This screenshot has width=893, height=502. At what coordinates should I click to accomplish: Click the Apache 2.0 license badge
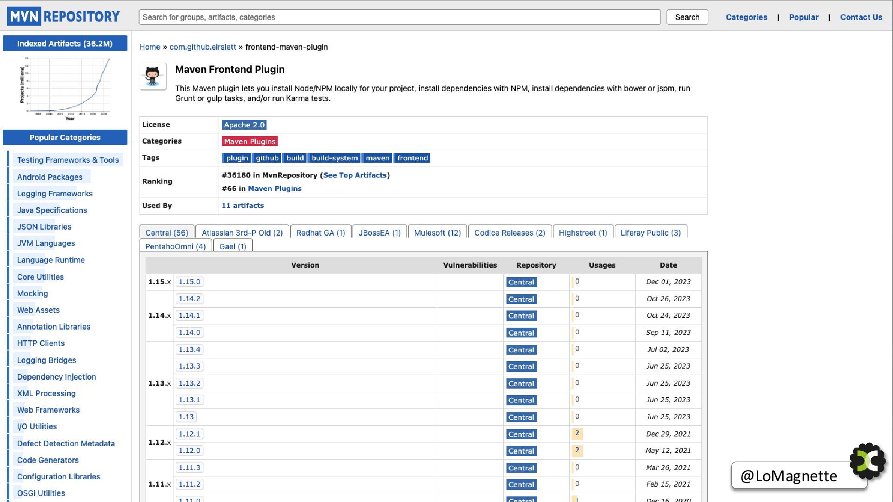pos(244,125)
